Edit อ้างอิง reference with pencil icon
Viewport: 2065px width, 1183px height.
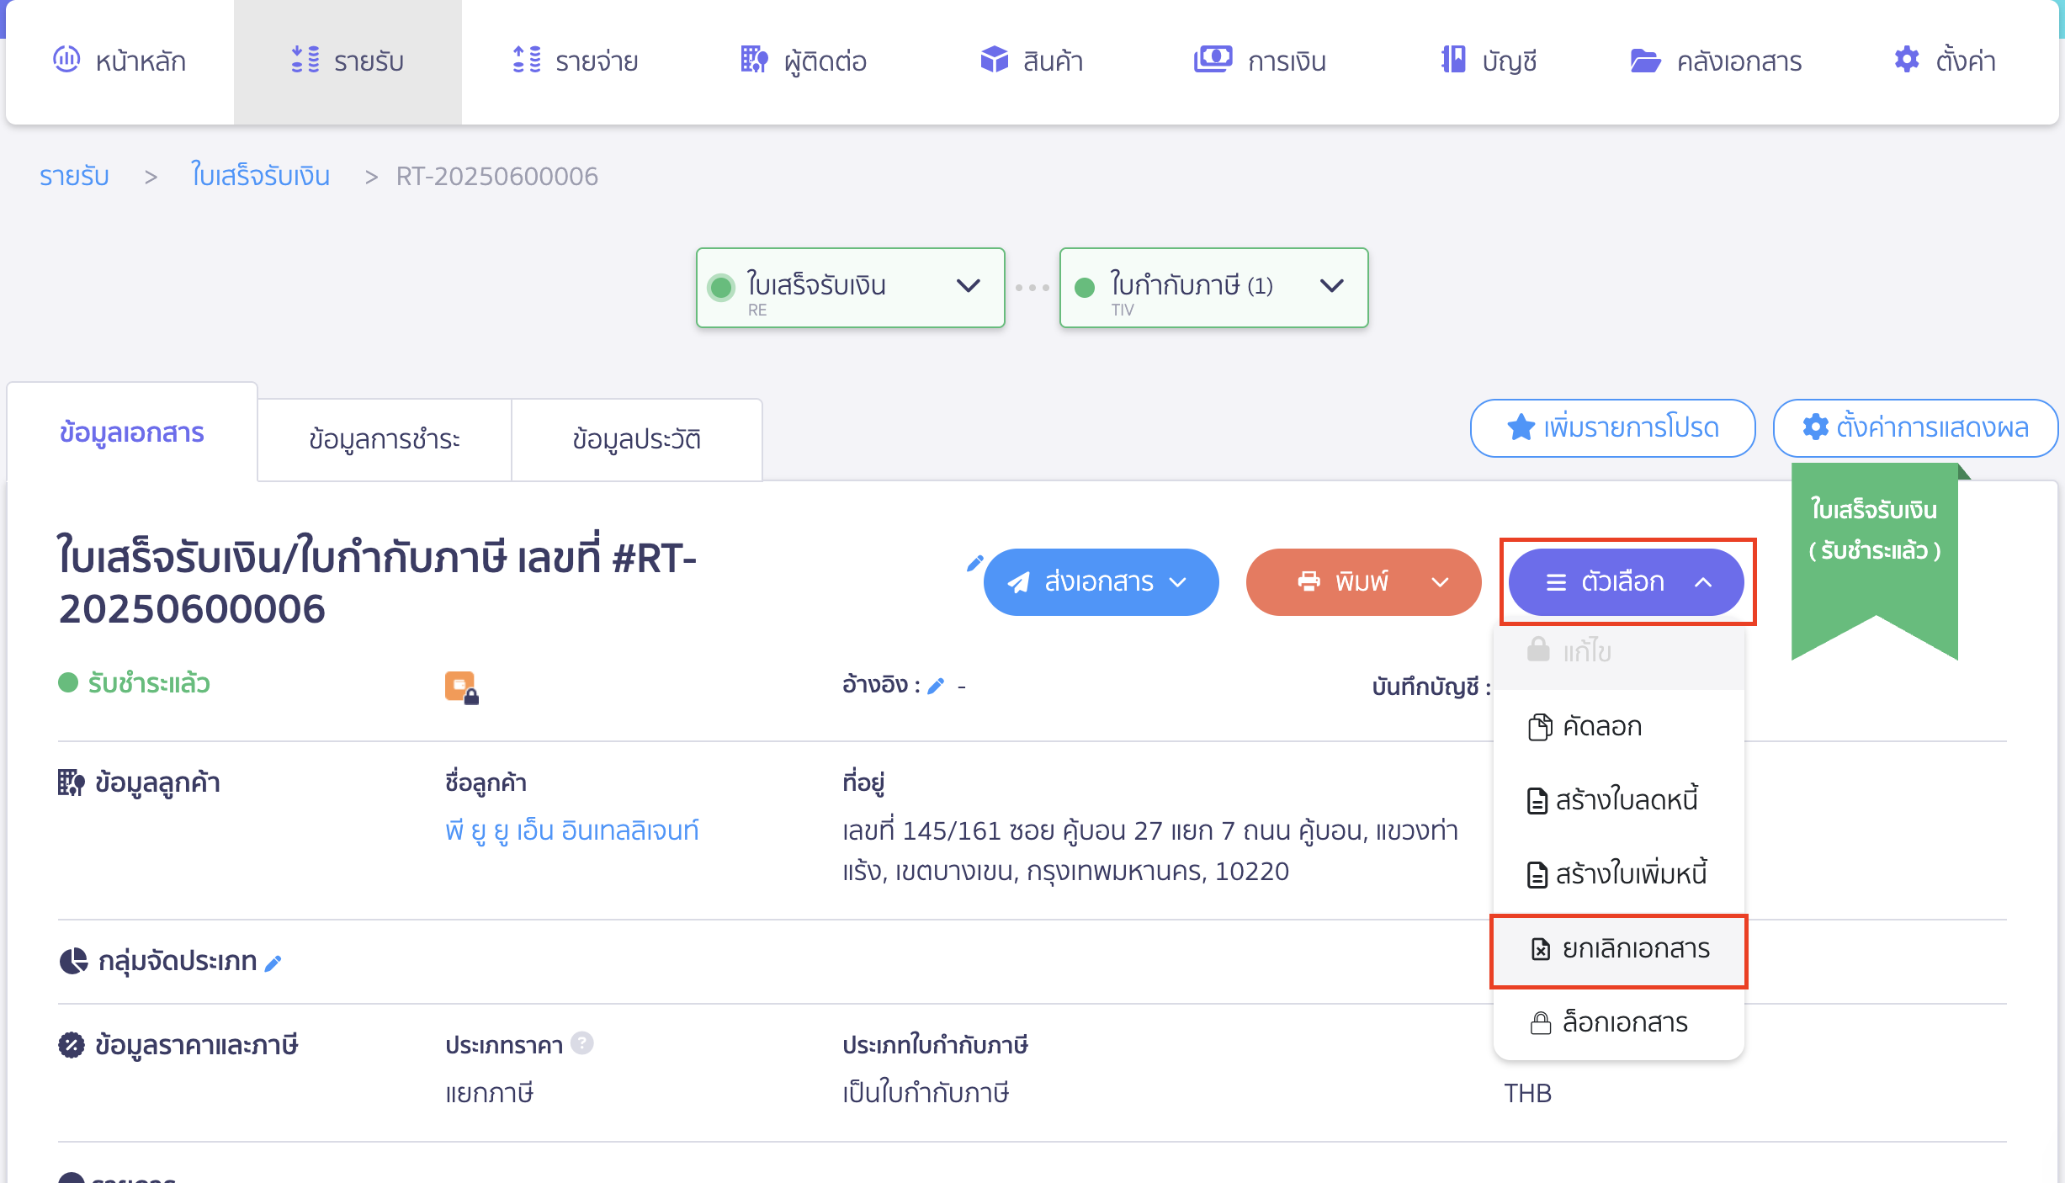(936, 687)
